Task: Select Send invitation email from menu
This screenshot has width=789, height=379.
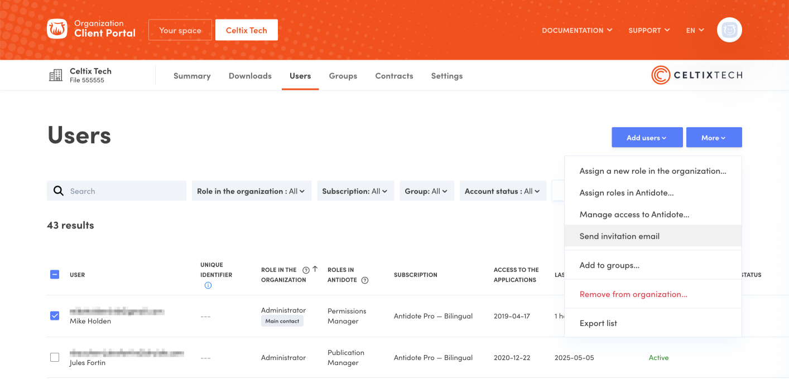Action: pyautogui.click(x=619, y=236)
